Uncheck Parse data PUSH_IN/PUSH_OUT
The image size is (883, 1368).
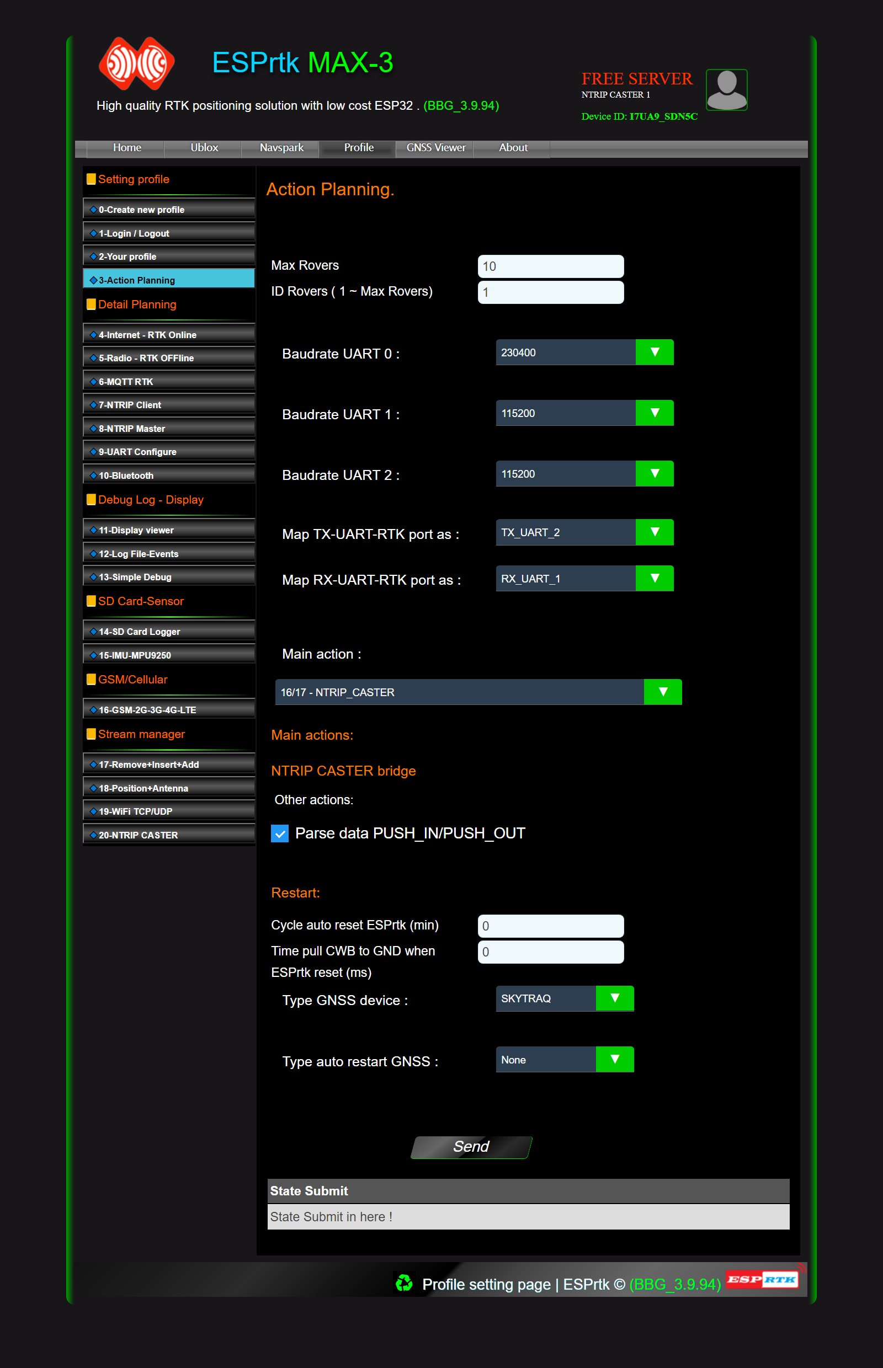point(280,833)
